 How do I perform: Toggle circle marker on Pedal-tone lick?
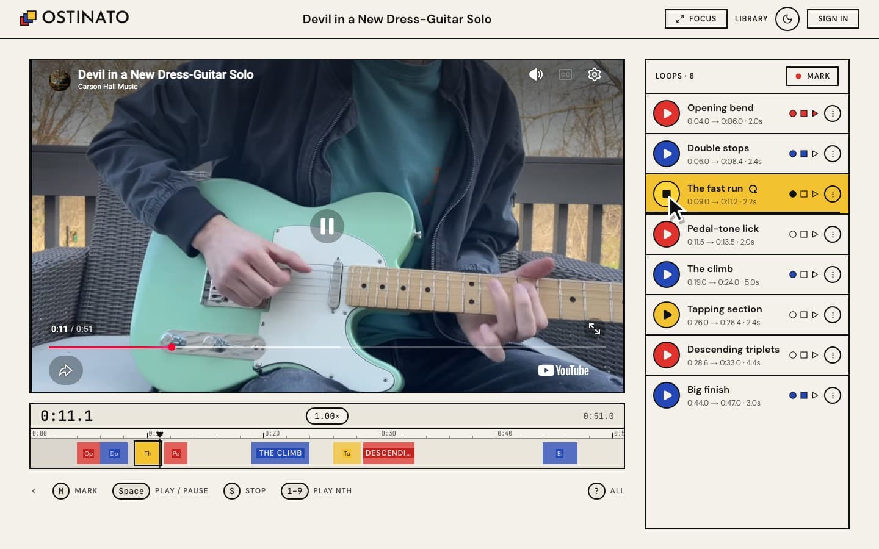click(793, 234)
